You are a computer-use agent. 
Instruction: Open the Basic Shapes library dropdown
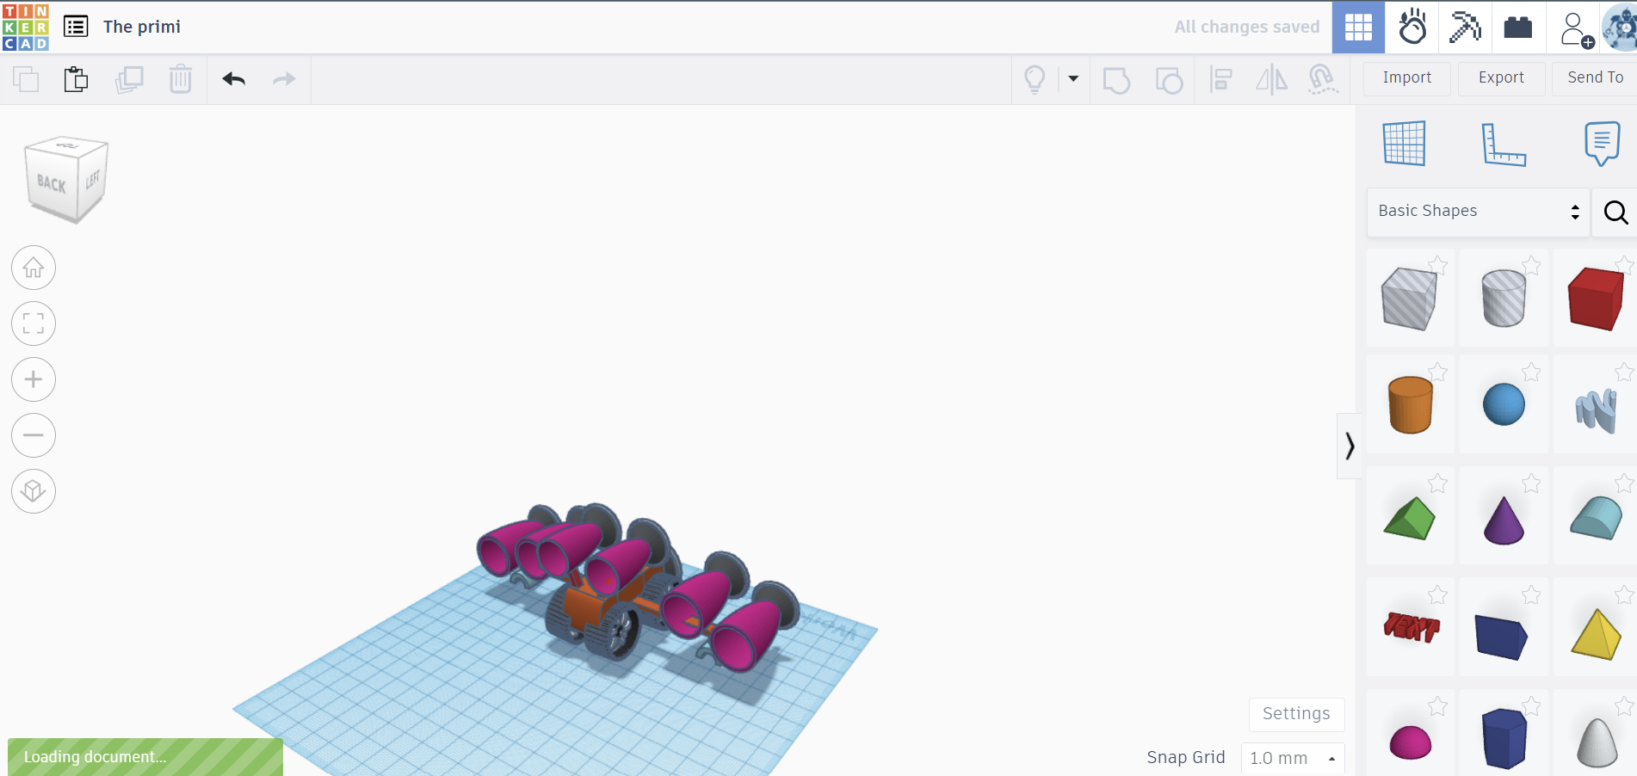1478,212
